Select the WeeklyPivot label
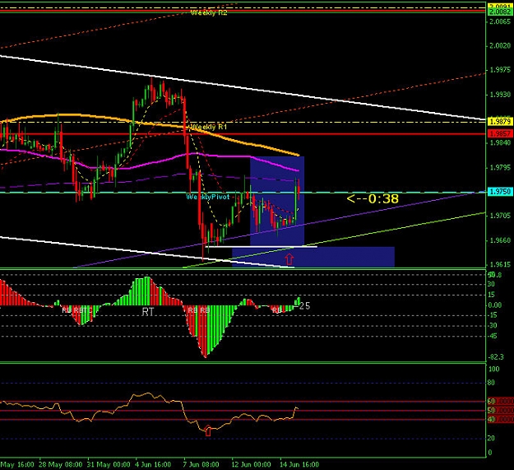 point(208,197)
